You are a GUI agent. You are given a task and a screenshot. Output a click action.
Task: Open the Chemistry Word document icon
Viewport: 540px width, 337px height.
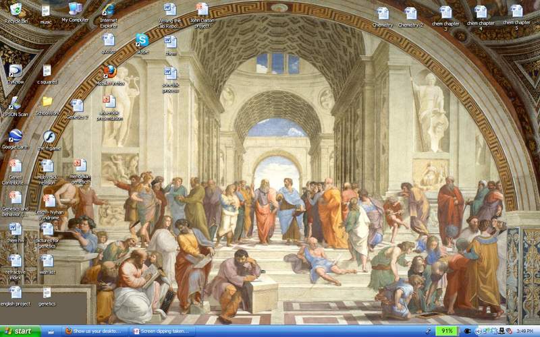point(383,18)
